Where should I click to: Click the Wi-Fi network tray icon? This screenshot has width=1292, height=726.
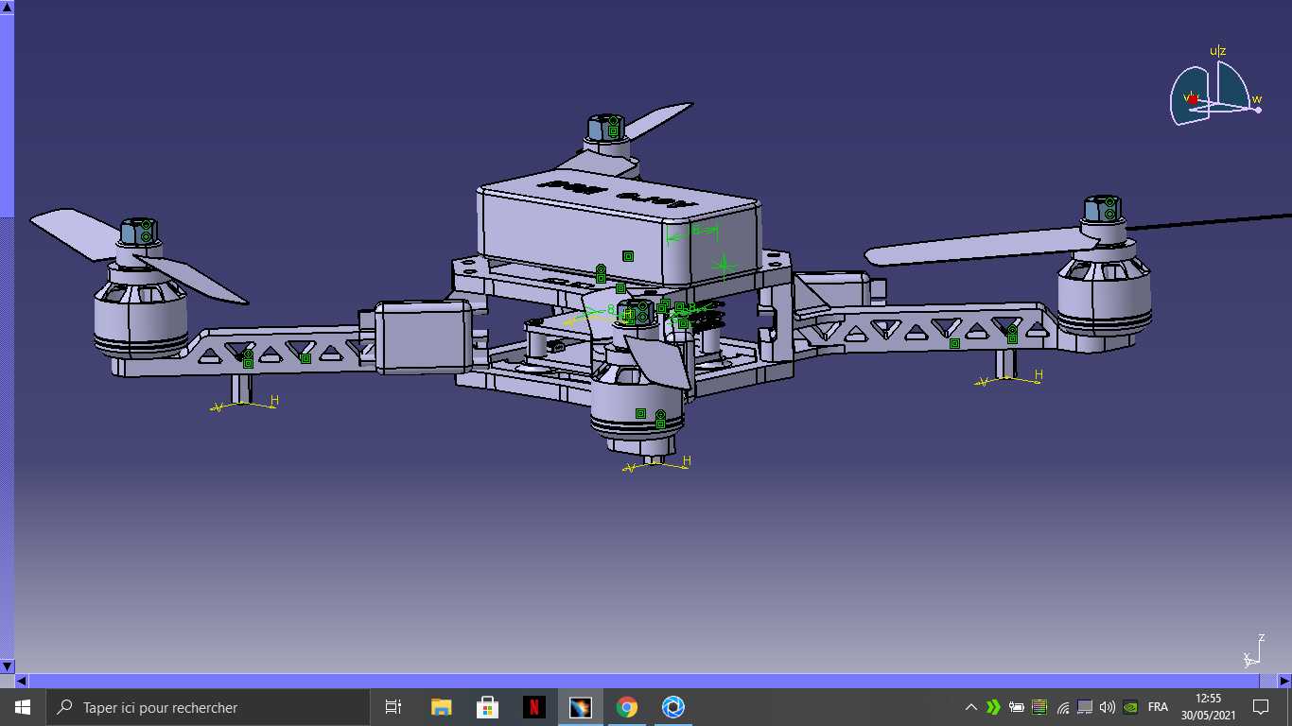[1063, 707]
